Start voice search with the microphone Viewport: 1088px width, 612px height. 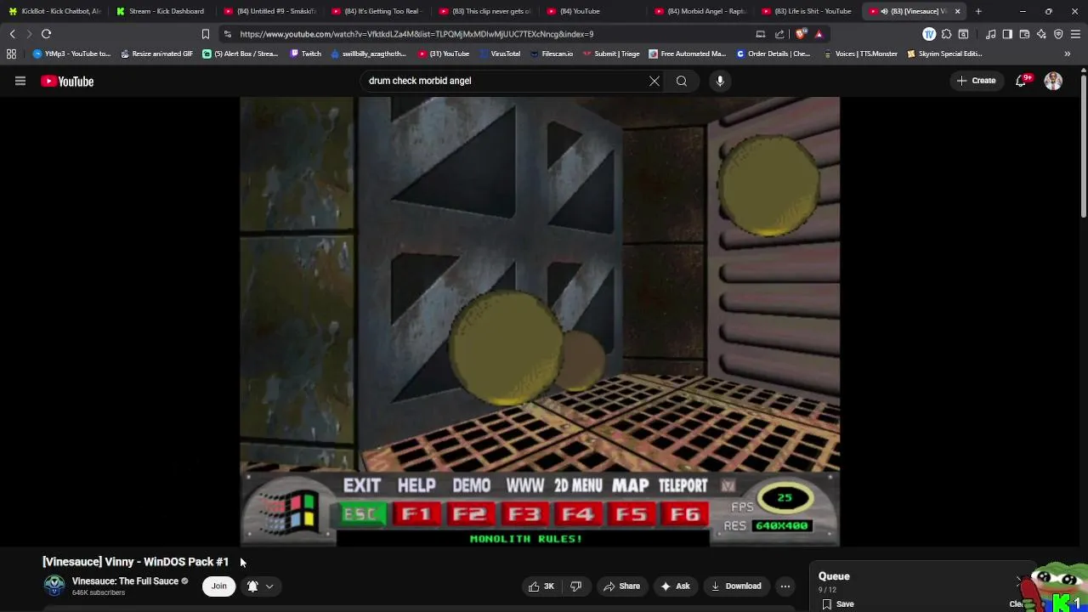(x=720, y=81)
